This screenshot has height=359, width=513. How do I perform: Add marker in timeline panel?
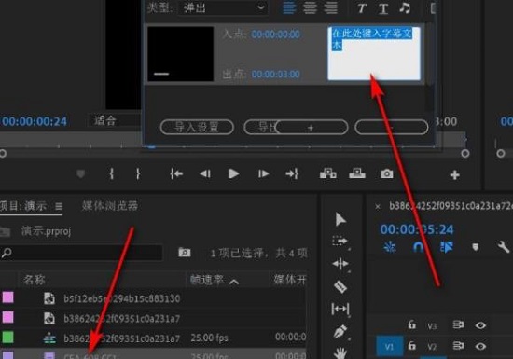(476, 247)
